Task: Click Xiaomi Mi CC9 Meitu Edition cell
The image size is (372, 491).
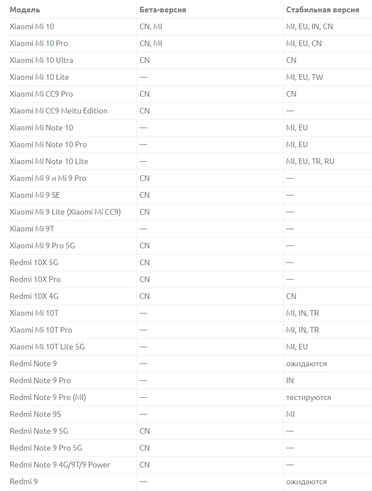Action: (x=58, y=111)
